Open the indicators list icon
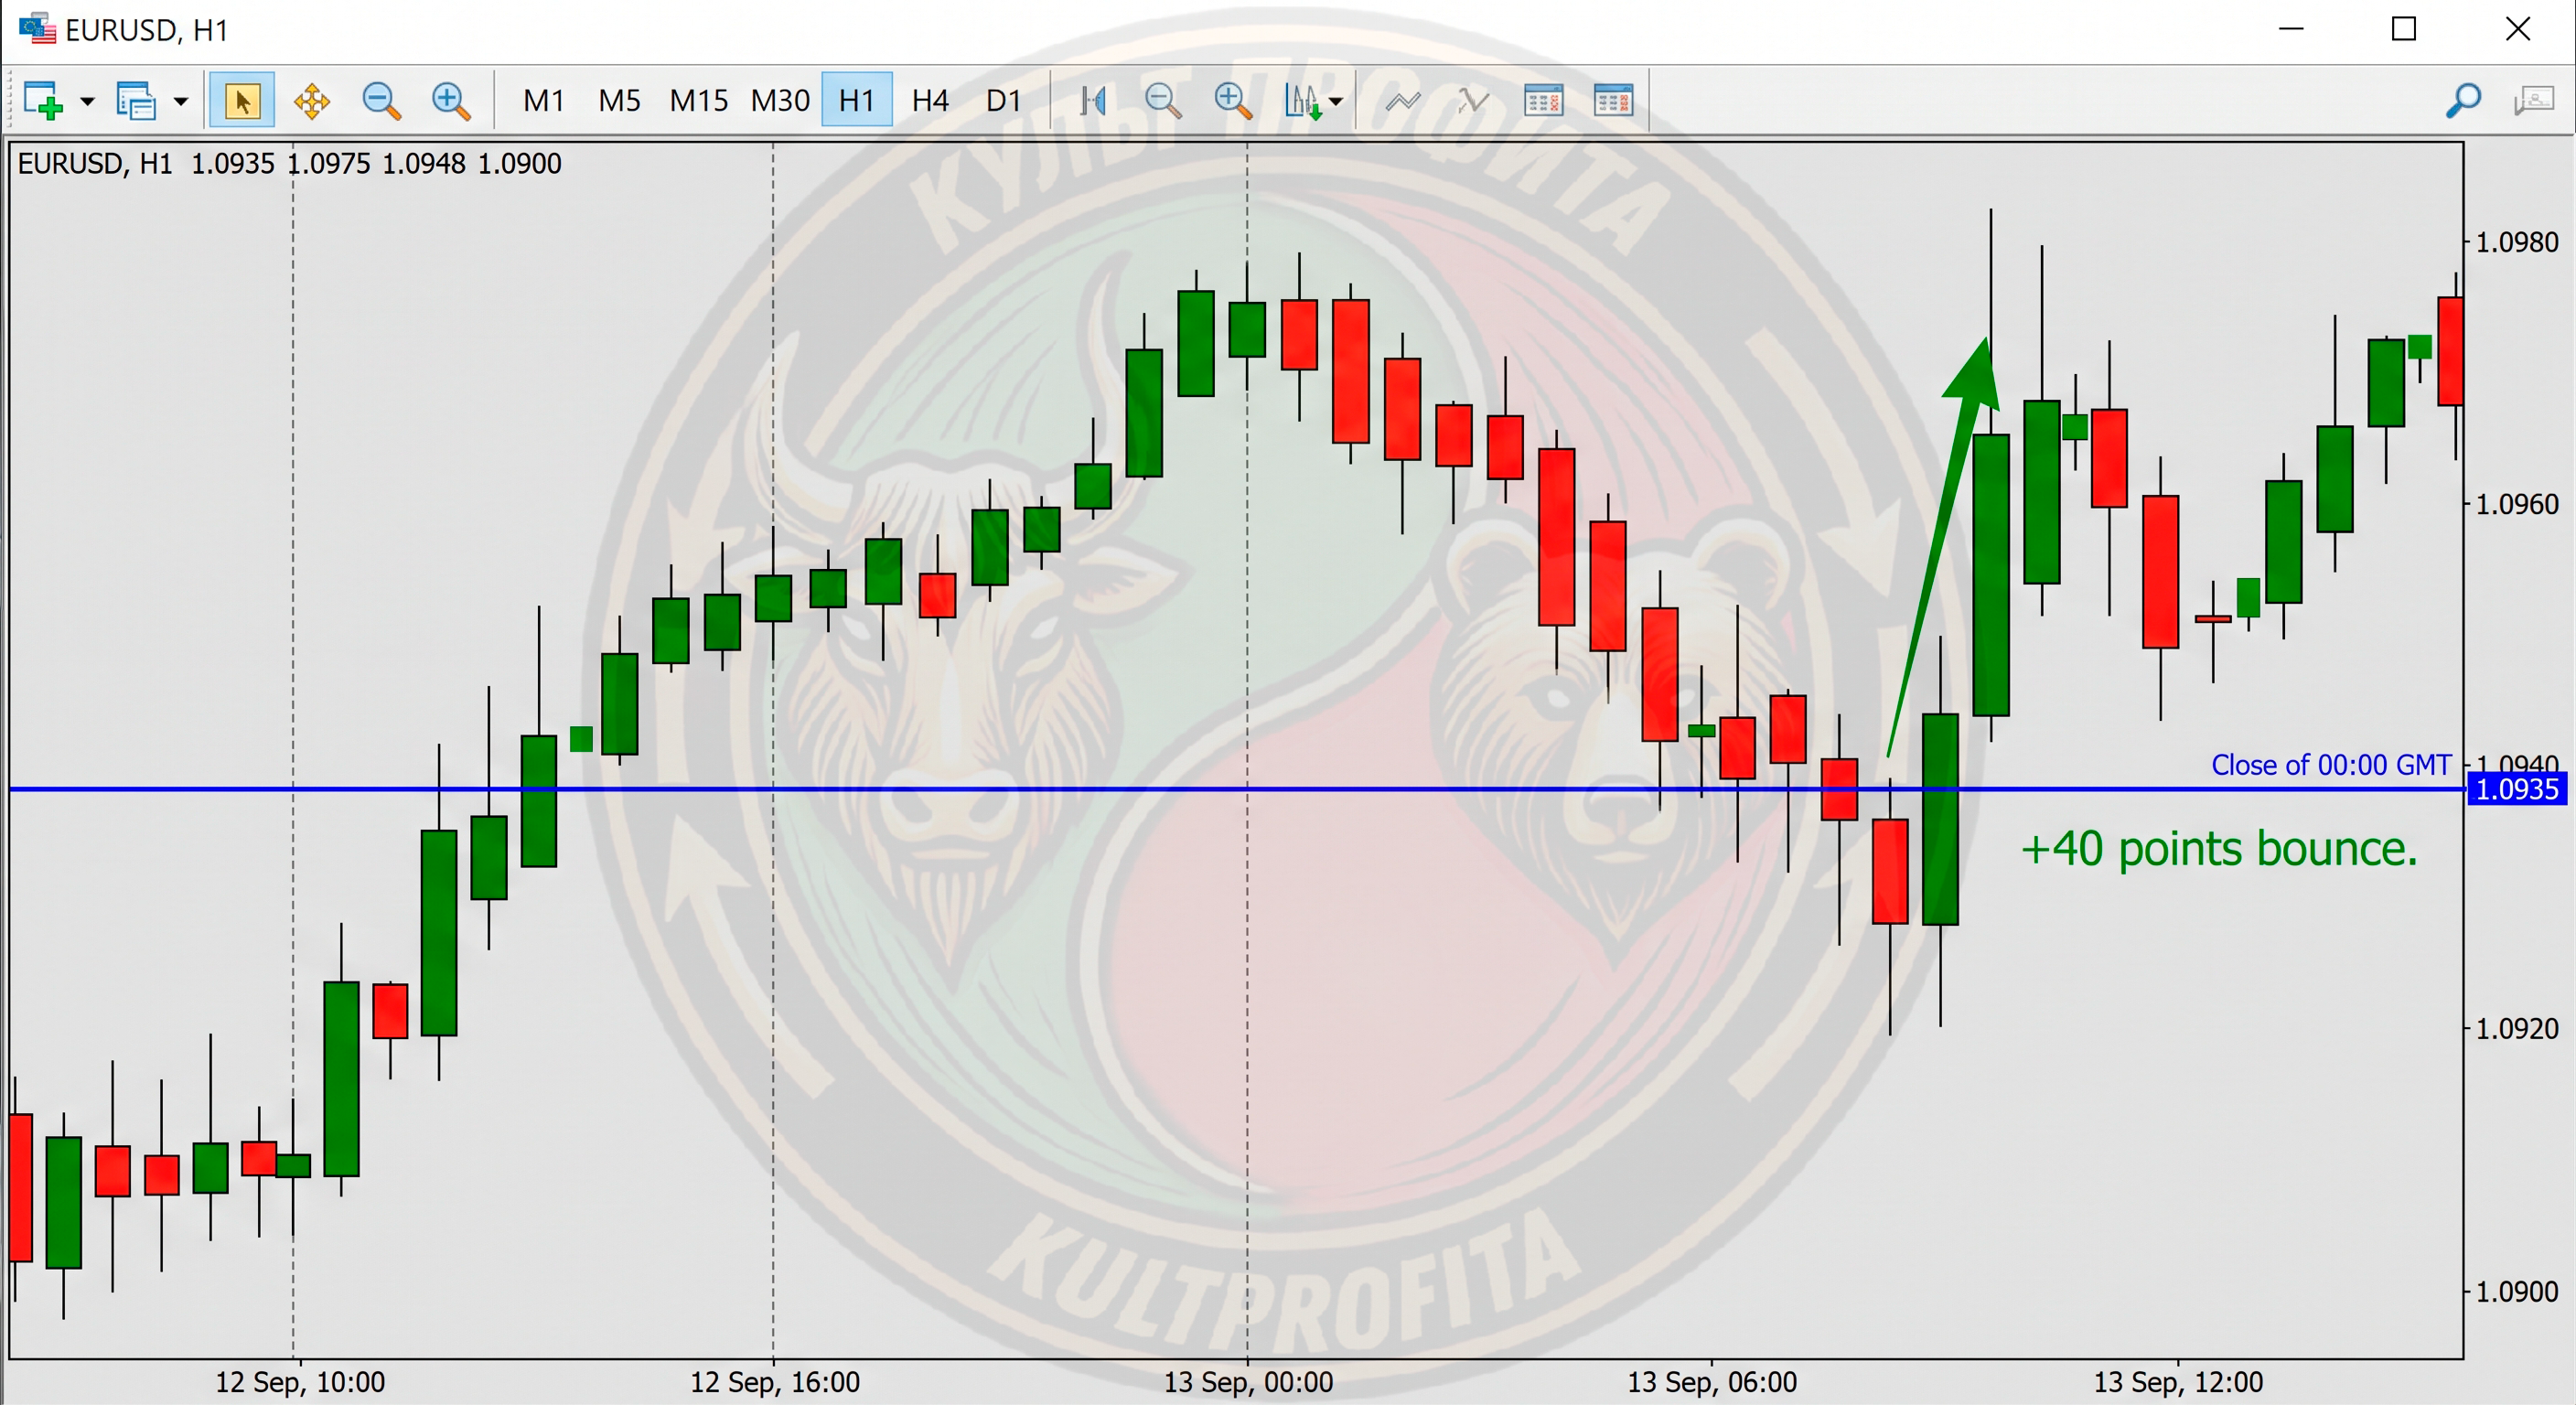2576x1405 pixels. pyautogui.click(x=1303, y=101)
